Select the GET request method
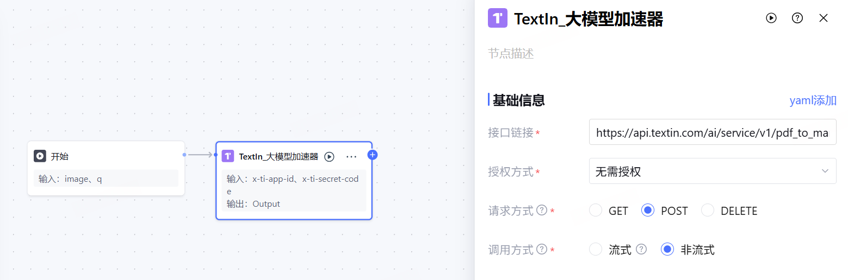 click(x=596, y=211)
